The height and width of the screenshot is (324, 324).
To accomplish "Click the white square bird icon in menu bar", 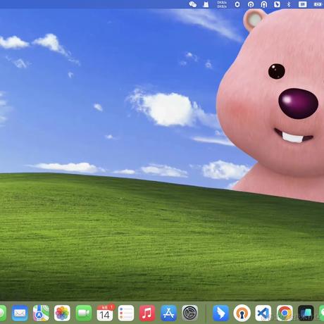I will click(277, 4).
